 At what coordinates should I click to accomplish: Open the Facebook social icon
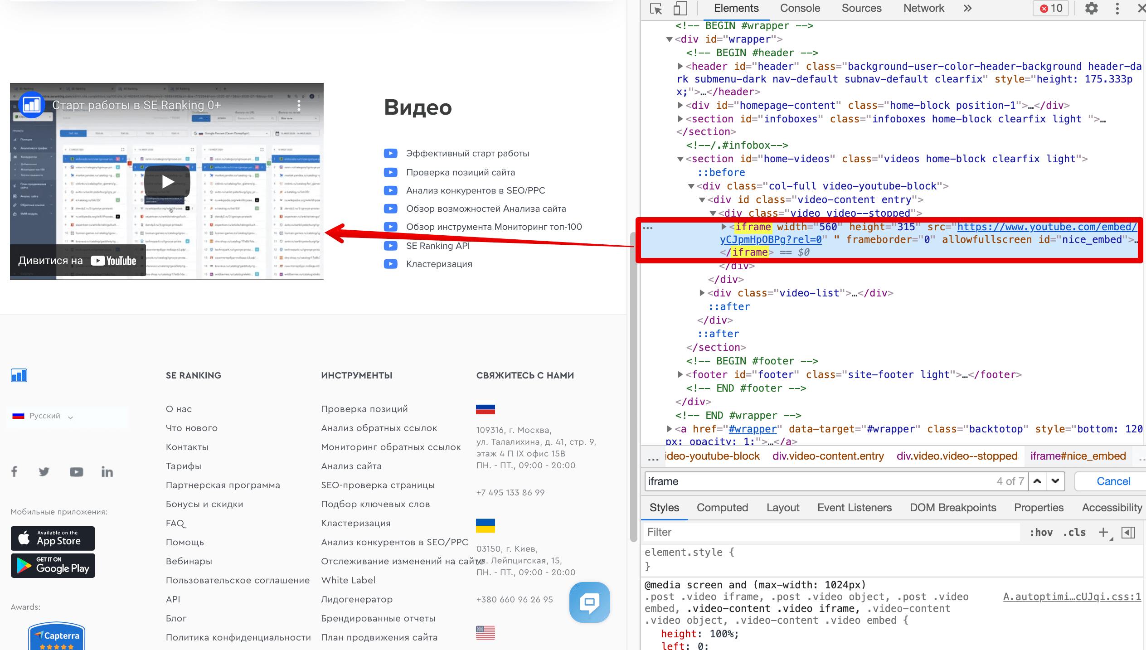[x=15, y=471]
